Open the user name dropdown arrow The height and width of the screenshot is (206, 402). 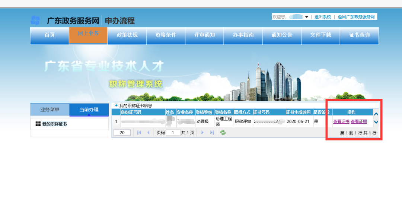(306, 17)
